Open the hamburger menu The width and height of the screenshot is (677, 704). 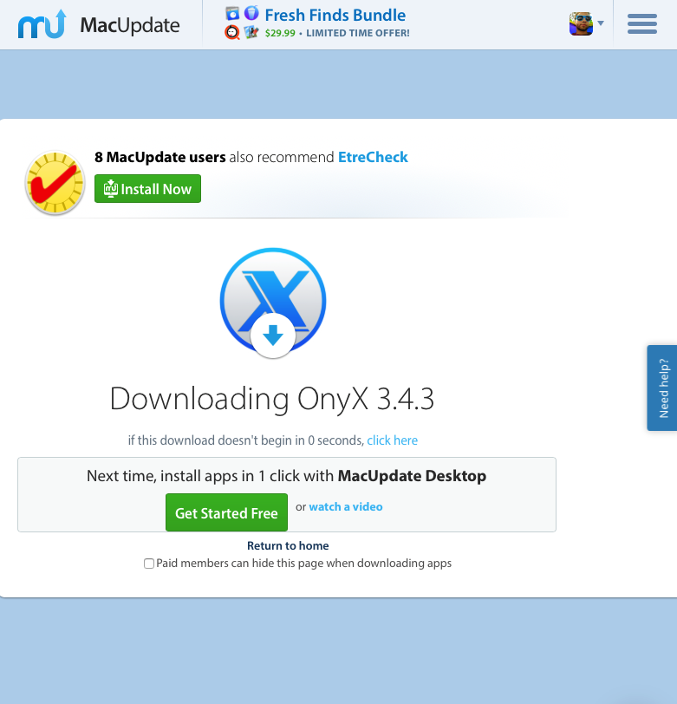tap(642, 23)
